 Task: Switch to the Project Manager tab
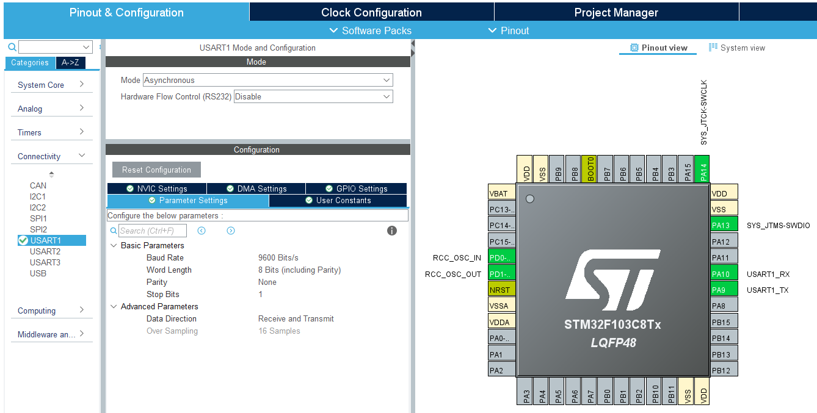616,12
